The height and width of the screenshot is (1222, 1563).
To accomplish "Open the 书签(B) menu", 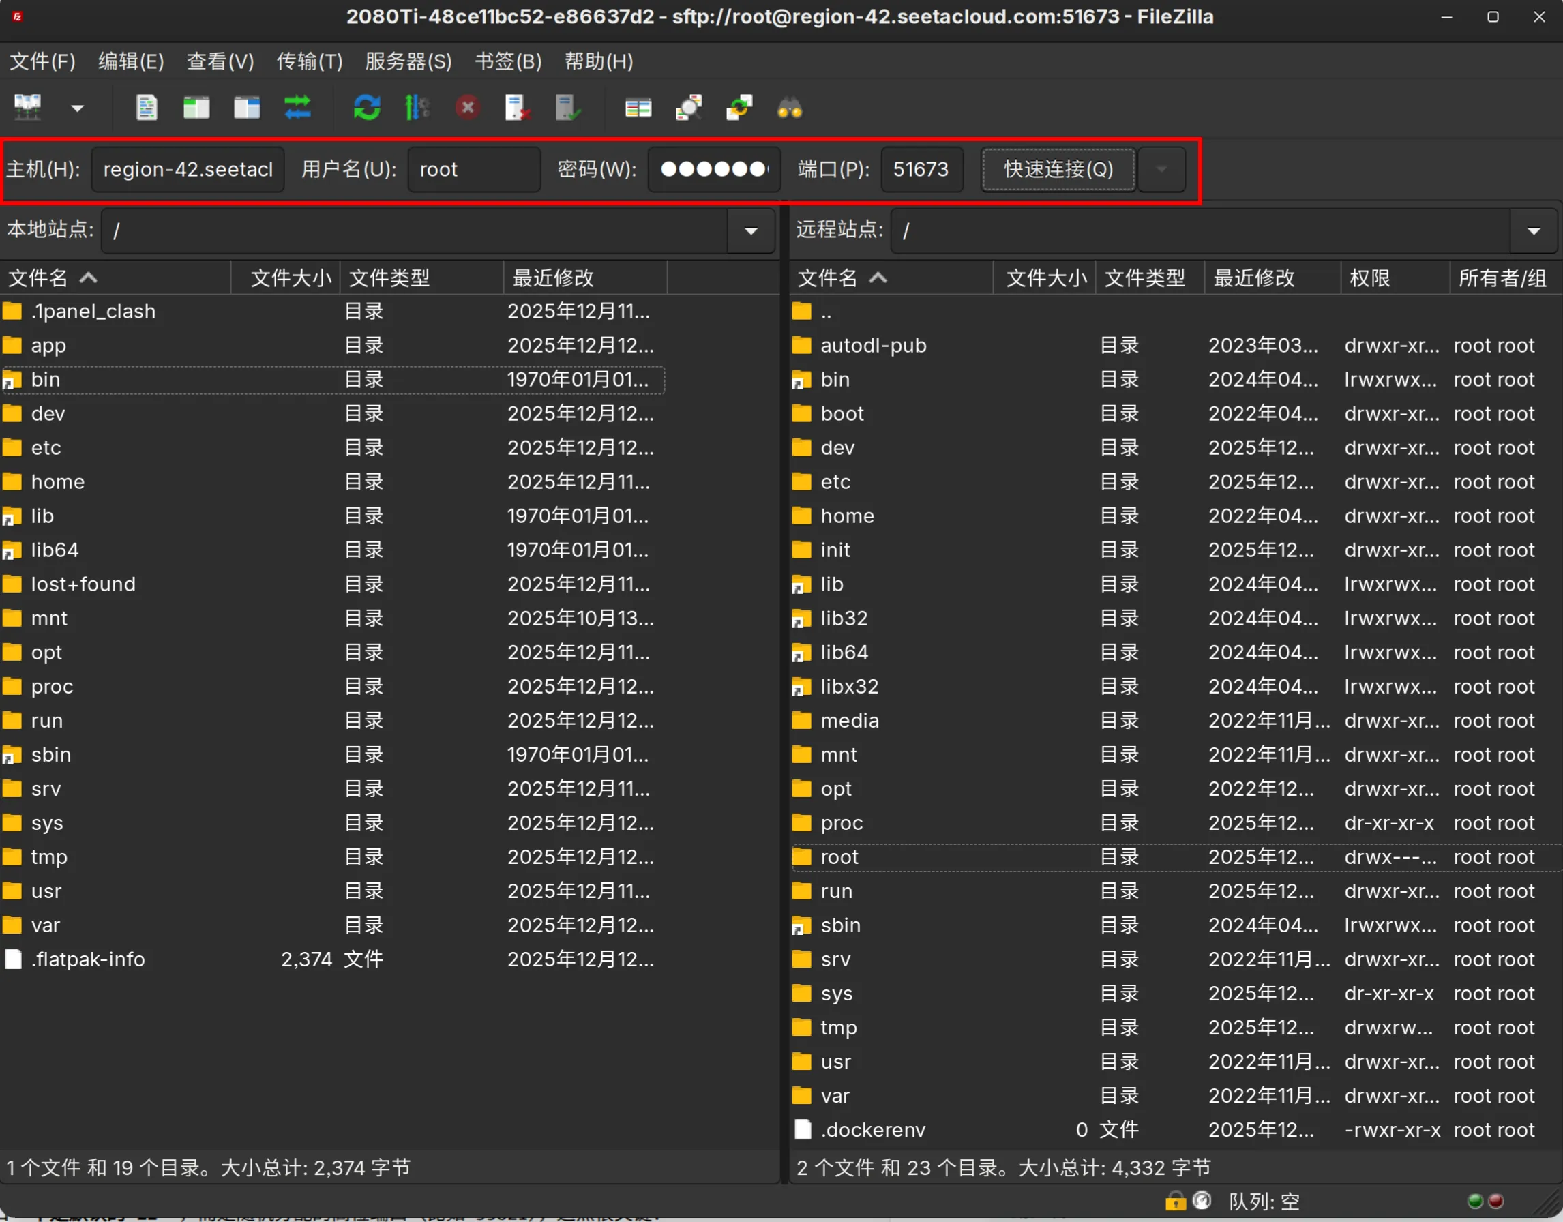I will [x=508, y=61].
